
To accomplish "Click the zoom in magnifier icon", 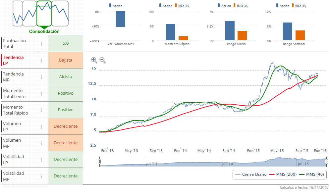I will pos(94,60).
